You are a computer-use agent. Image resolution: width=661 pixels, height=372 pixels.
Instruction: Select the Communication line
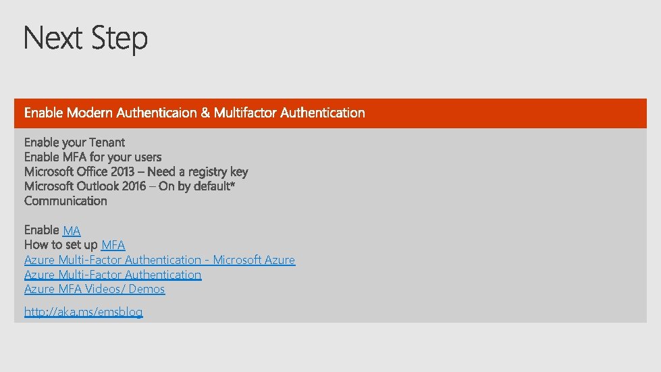click(x=65, y=201)
